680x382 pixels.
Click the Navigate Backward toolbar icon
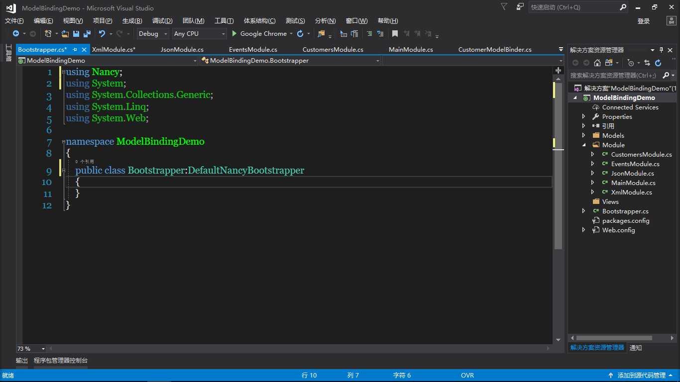[x=16, y=34]
